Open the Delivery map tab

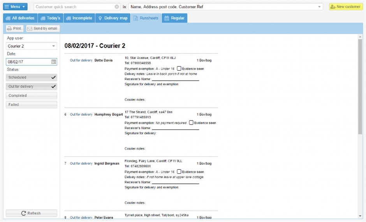coord(113,18)
